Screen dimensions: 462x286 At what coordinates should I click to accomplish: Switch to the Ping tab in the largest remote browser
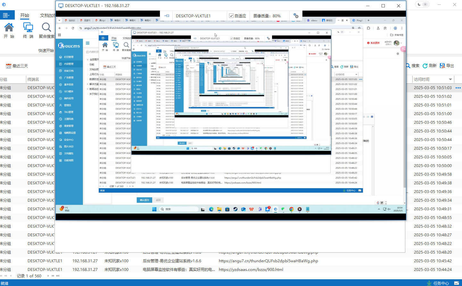click(358, 20)
